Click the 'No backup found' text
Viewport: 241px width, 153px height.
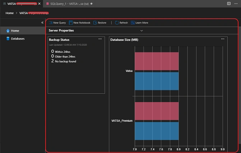pyautogui.click(x=65, y=61)
